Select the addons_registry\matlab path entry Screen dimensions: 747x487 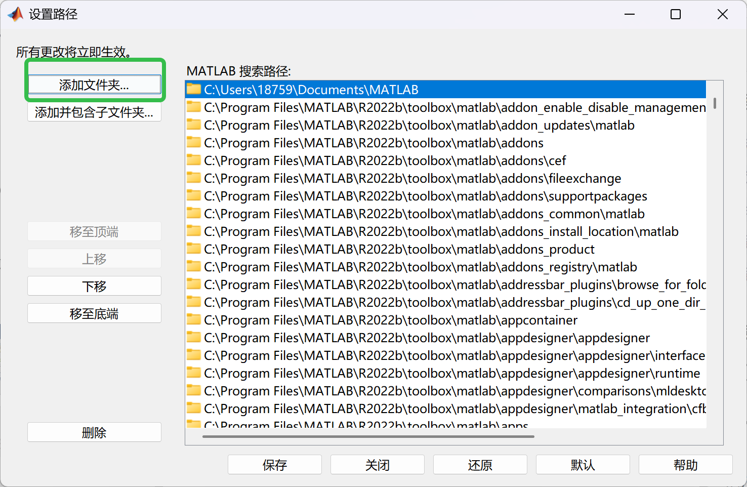[446, 267]
